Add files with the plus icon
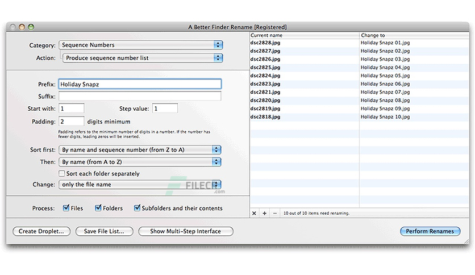This screenshot has width=475, height=275. [x=264, y=213]
